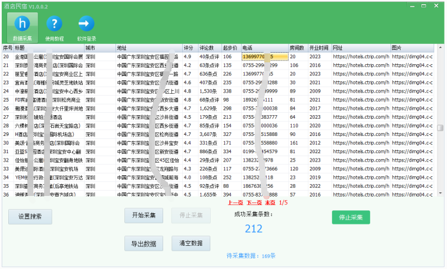Image resolution: width=447 pixels, height=269 pixels.
Task: Select room count 120 in row 33
Action: 298,169
